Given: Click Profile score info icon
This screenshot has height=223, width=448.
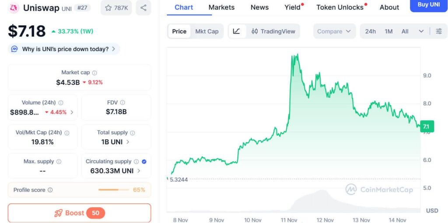Looking at the screenshot, I should pos(50,190).
